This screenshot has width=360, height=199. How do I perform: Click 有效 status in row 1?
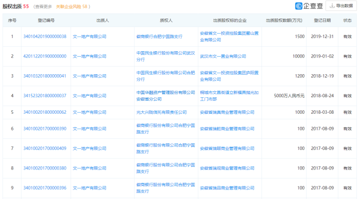coord(347,37)
